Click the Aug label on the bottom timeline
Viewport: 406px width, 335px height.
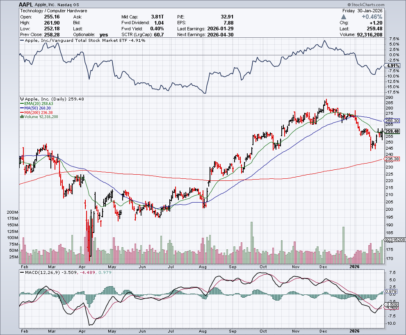click(x=202, y=330)
